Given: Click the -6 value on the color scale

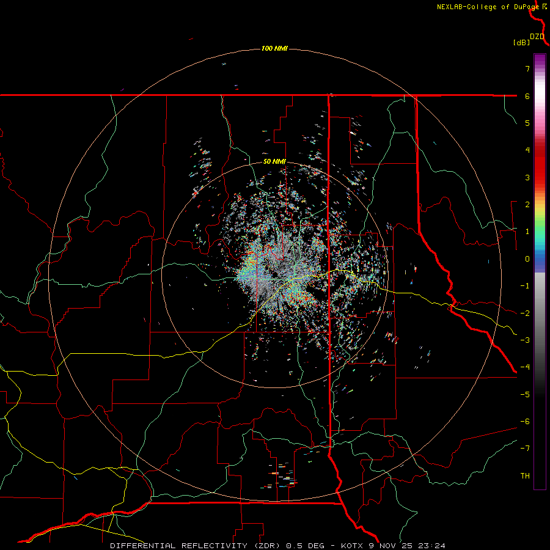Looking at the screenshot, I should point(525,422).
